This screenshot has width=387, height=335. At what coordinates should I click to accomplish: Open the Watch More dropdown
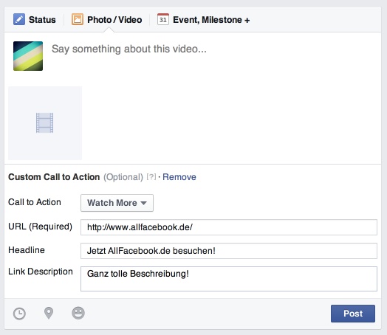click(117, 203)
